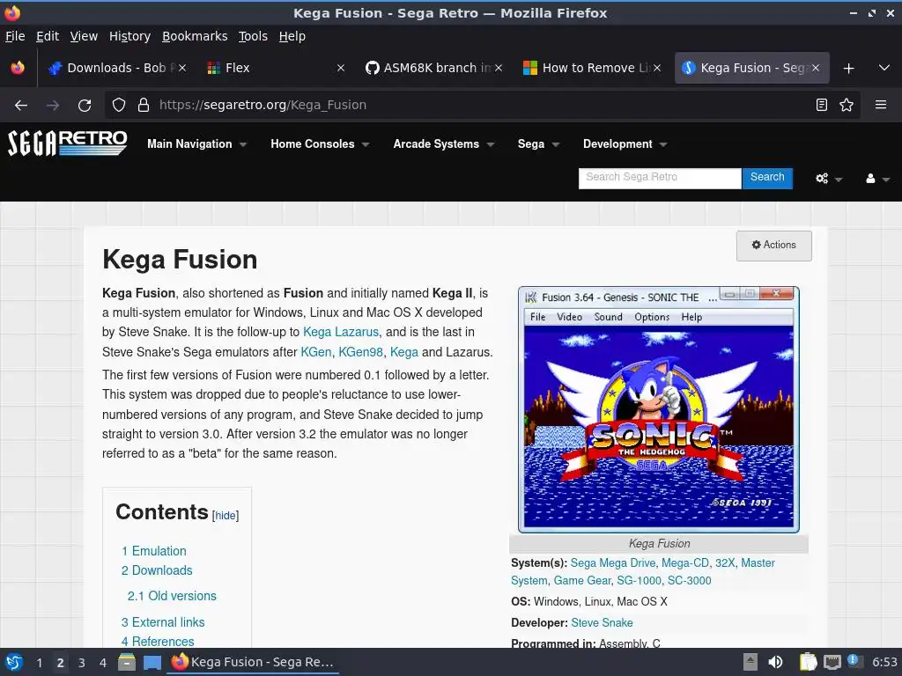
Task: Open the taskbar start menu icon
Action: 14,662
